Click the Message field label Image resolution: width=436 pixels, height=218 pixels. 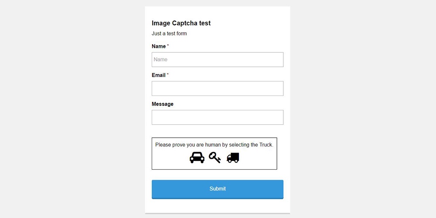coord(163,104)
